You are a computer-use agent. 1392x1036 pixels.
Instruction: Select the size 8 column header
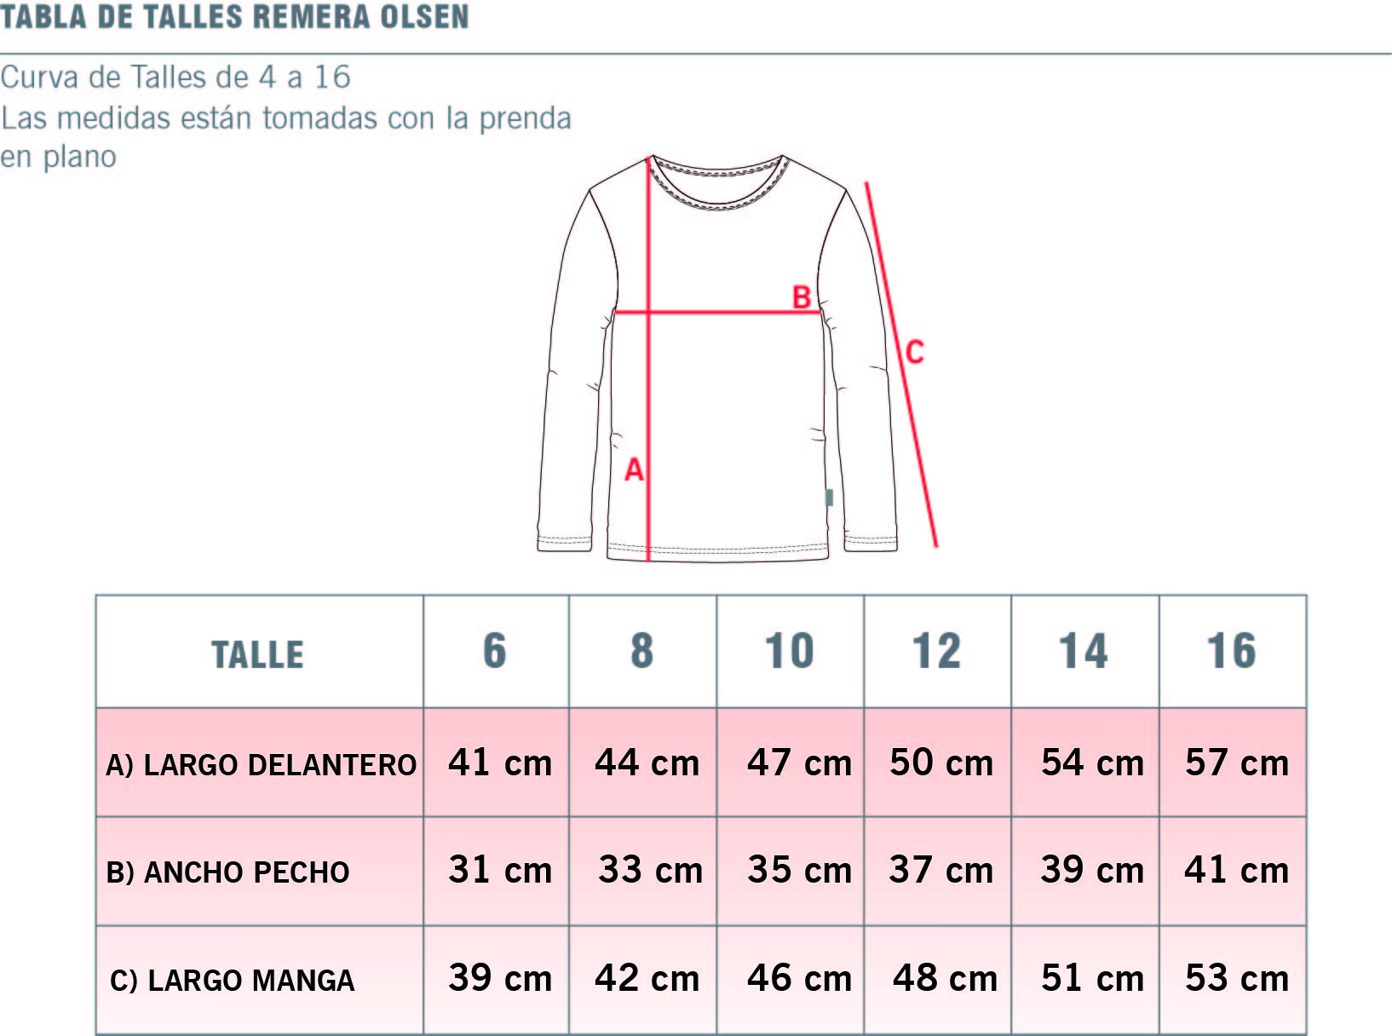(x=642, y=651)
